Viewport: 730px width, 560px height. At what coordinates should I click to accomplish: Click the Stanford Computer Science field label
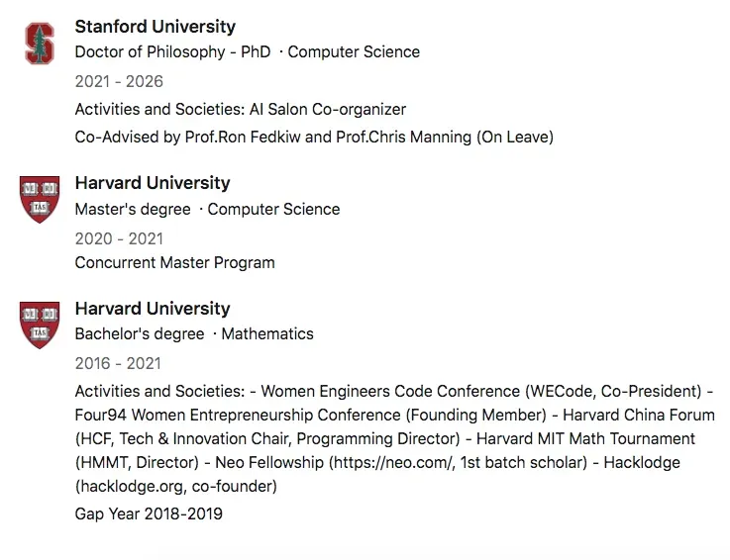[x=354, y=51]
